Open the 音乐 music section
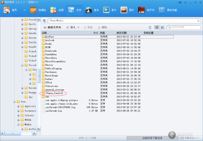Screen dimensions: 203x141 click(x=92, y=10)
